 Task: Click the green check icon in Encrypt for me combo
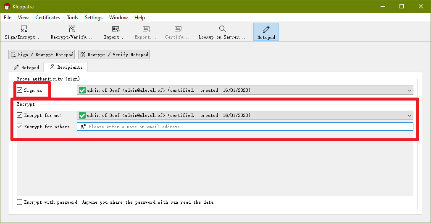pyautogui.click(x=82, y=115)
